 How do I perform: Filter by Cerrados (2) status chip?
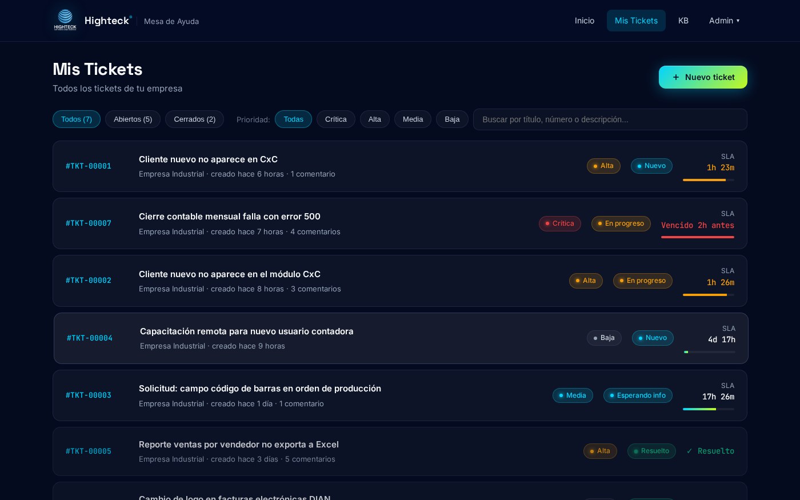coord(194,119)
